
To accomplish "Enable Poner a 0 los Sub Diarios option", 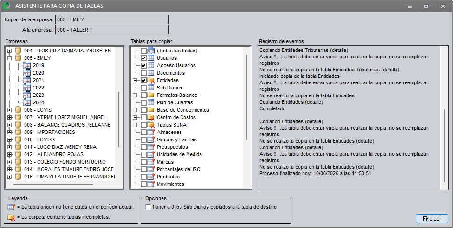I will [x=149, y=207].
